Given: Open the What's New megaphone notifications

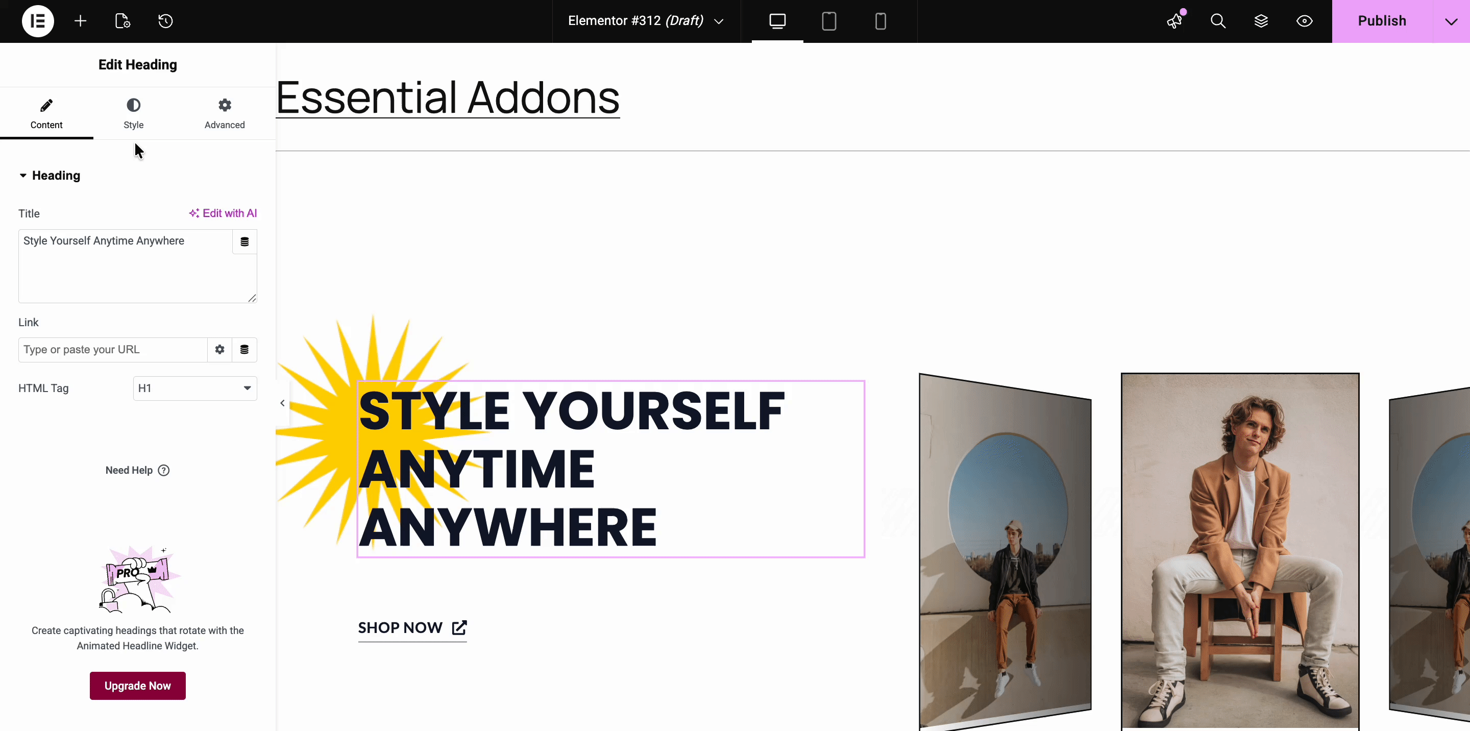Looking at the screenshot, I should tap(1174, 21).
